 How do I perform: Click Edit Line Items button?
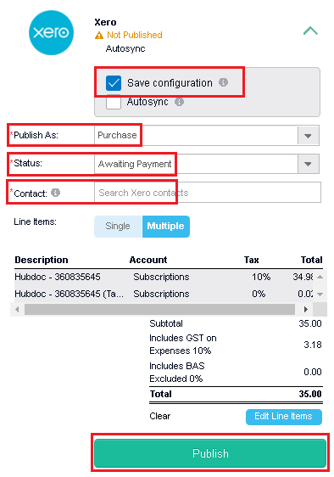[283, 417]
